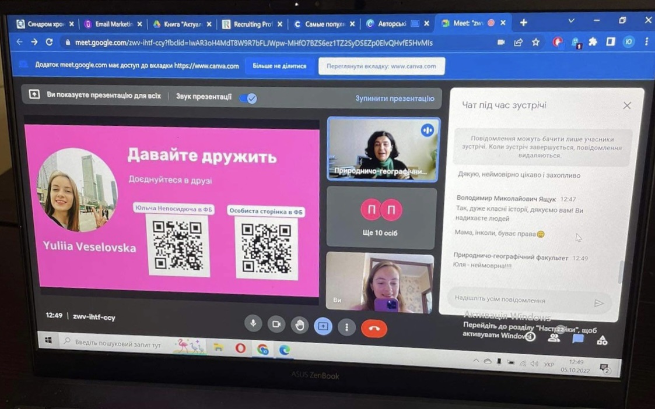Open the Windows notification center
This screenshot has width=655, height=409.
point(605,368)
